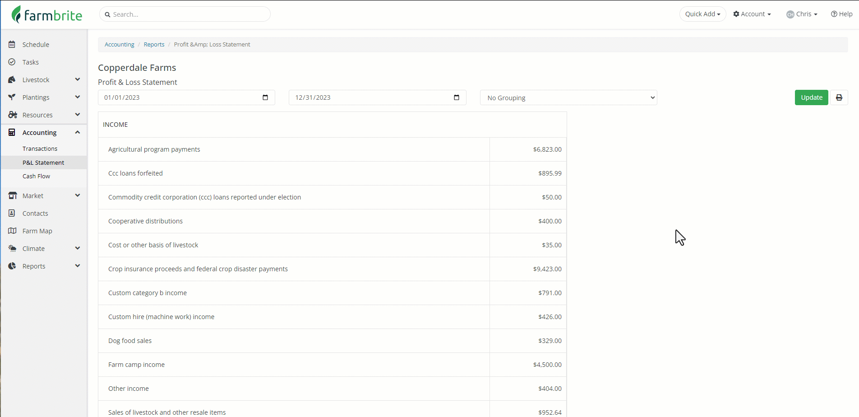Viewport: 859px width, 417px height.
Task: Click the $9,423.00 amount
Action: point(547,269)
